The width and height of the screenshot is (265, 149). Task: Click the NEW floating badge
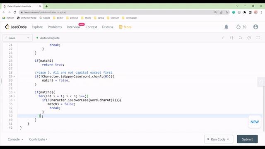click(x=255, y=122)
